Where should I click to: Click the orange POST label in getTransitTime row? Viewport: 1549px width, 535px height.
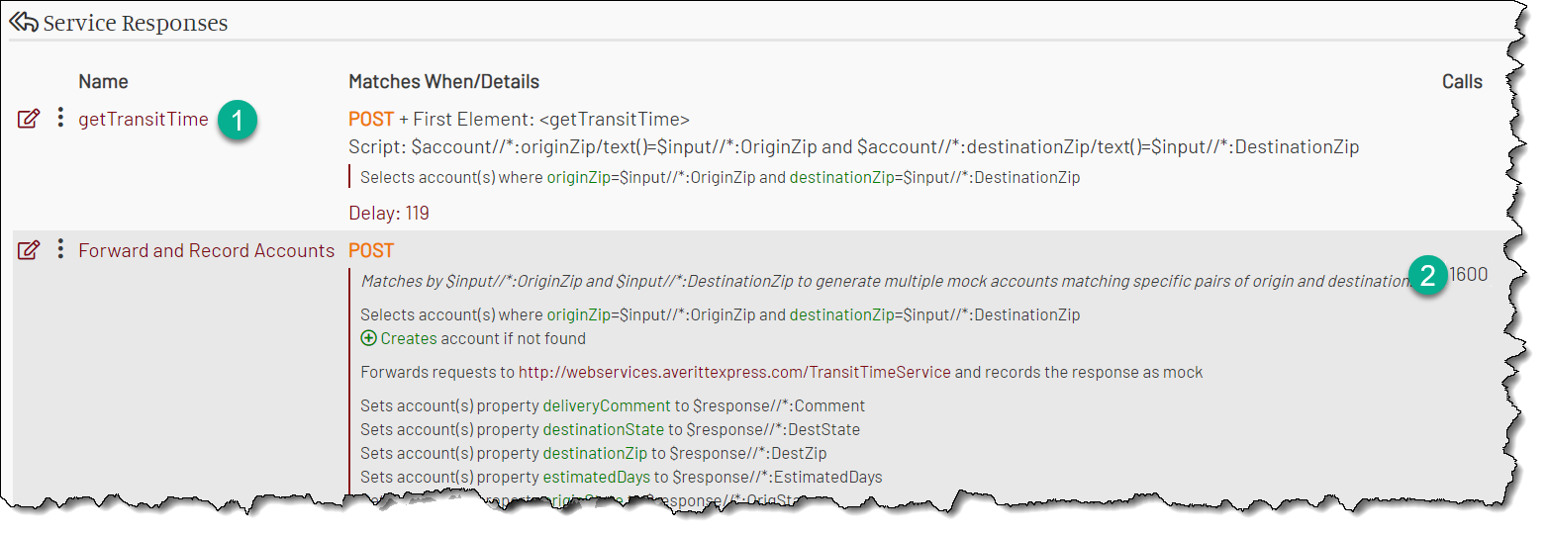[371, 120]
